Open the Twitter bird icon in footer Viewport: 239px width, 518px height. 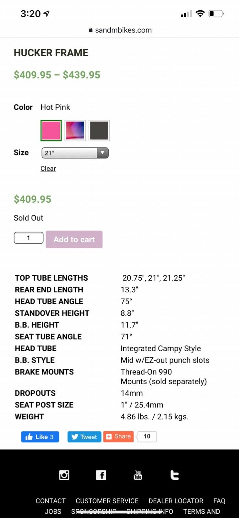click(x=175, y=475)
